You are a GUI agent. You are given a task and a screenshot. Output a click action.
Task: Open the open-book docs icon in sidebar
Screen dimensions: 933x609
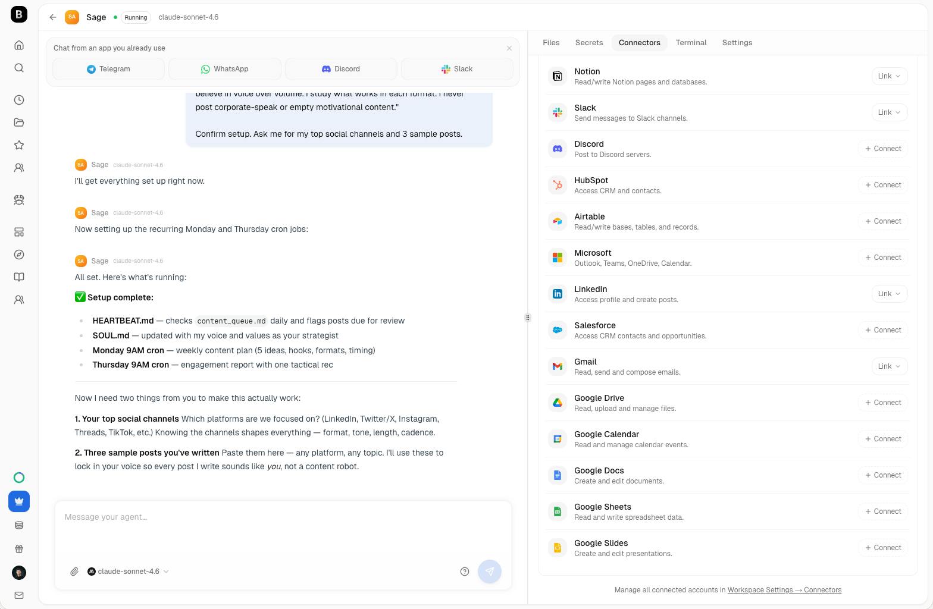pyautogui.click(x=19, y=277)
